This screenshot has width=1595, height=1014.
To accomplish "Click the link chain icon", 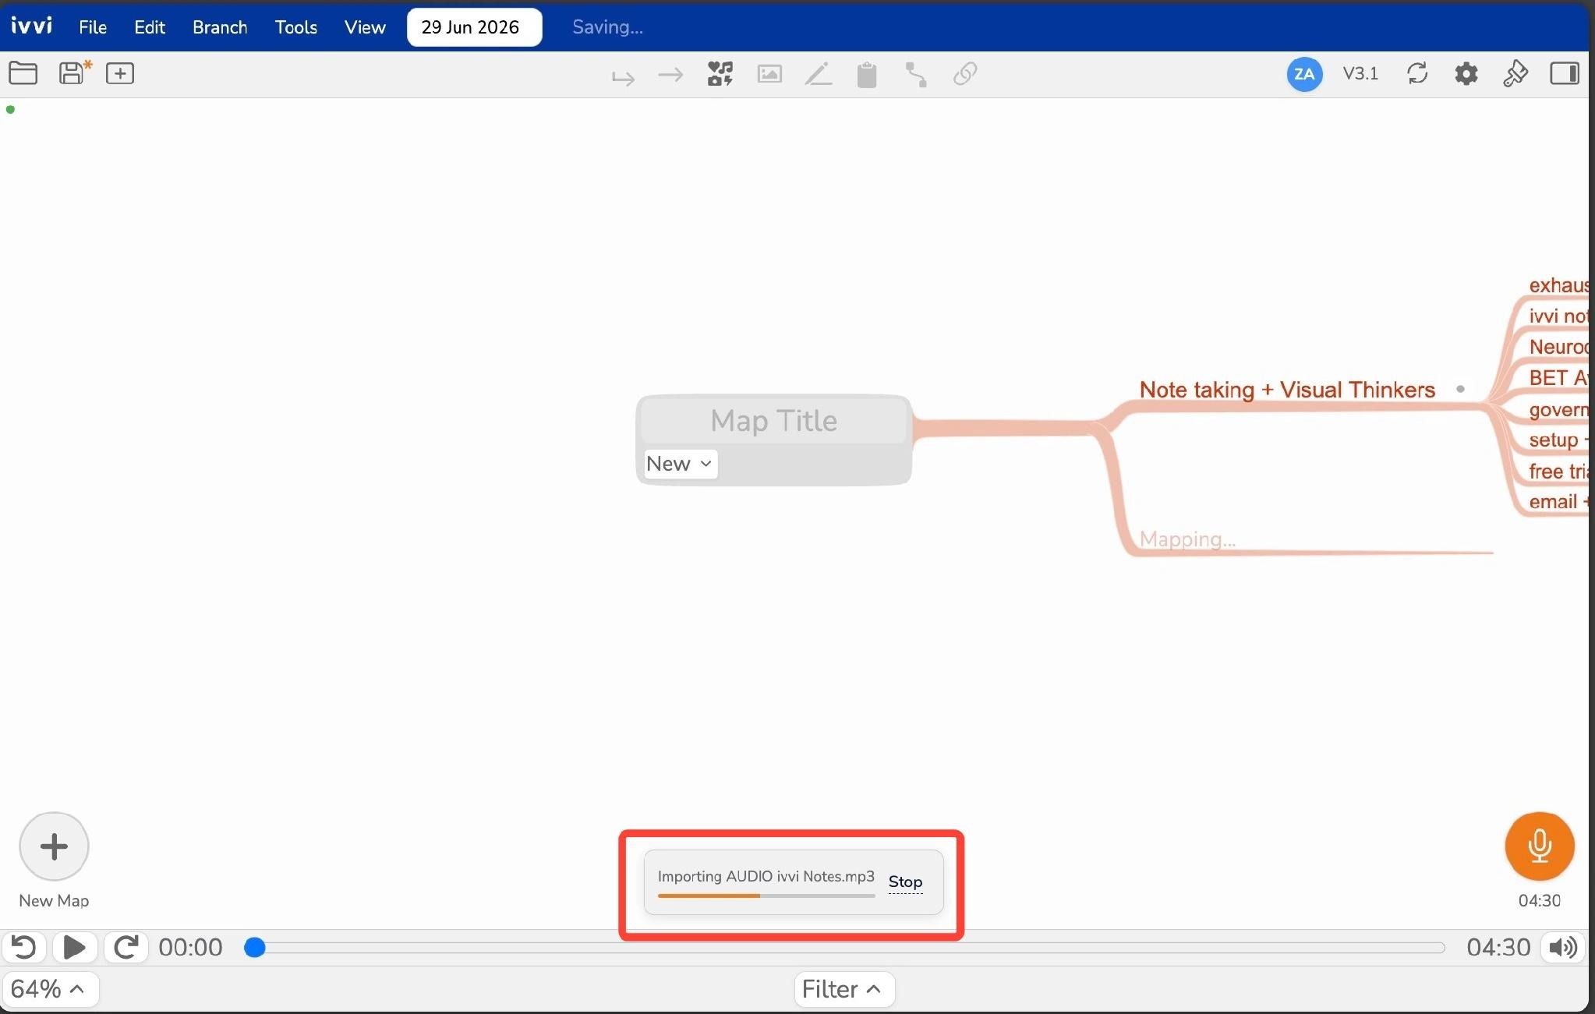I will 965,74.
